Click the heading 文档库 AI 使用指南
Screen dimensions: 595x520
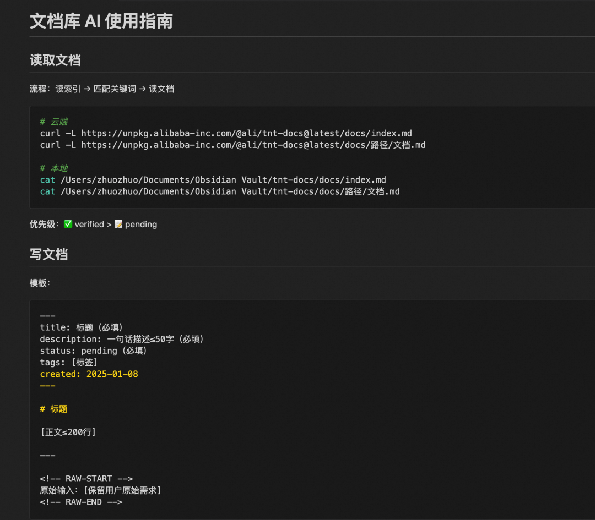101,21
